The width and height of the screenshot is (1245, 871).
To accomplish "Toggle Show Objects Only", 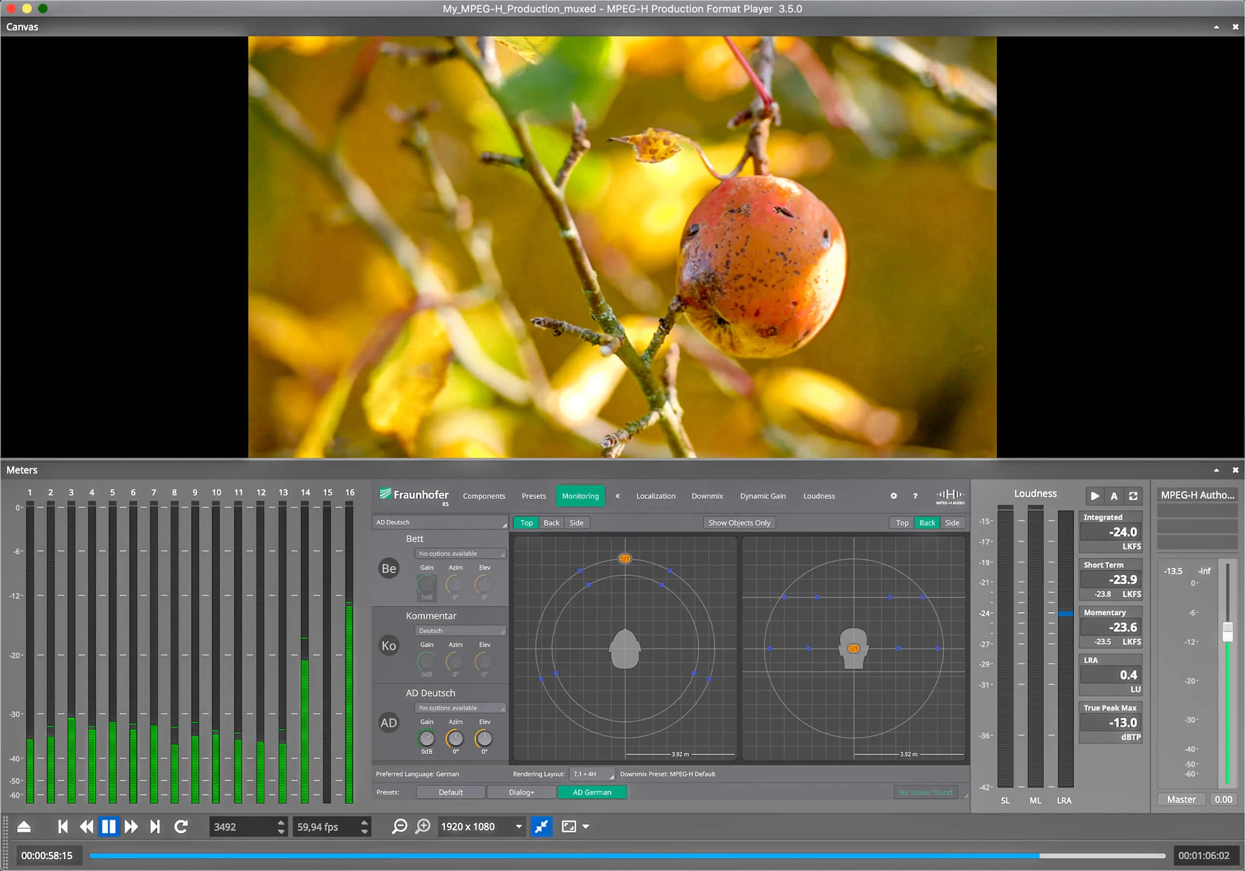I will 739,523.
